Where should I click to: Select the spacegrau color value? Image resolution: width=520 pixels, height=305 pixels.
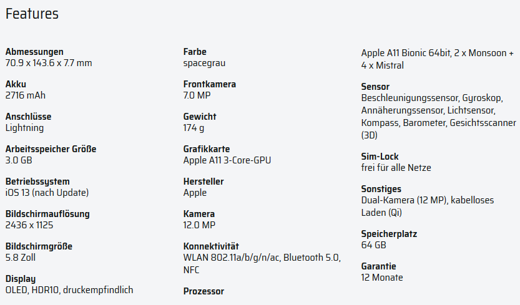[204, 64]
